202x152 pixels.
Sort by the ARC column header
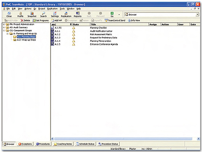[x=61, y=24]
